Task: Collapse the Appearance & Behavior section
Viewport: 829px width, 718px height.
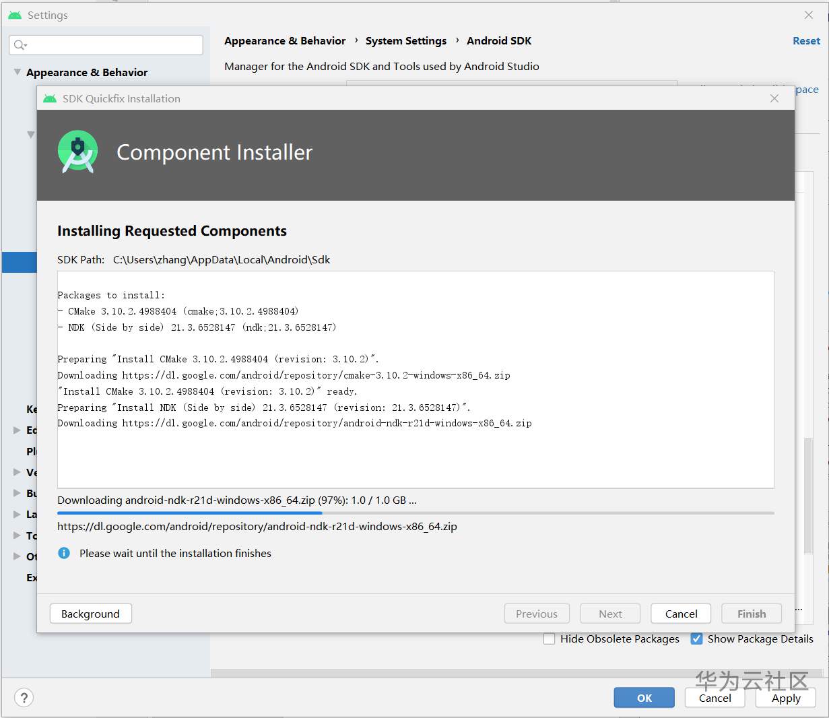Action: click(x=17, y=72)
